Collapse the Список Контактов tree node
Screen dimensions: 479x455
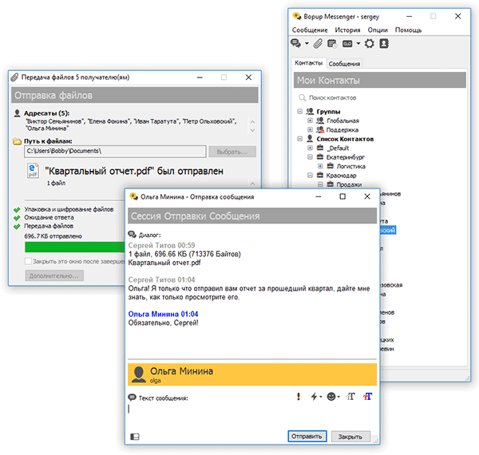[x=299, y=139]
